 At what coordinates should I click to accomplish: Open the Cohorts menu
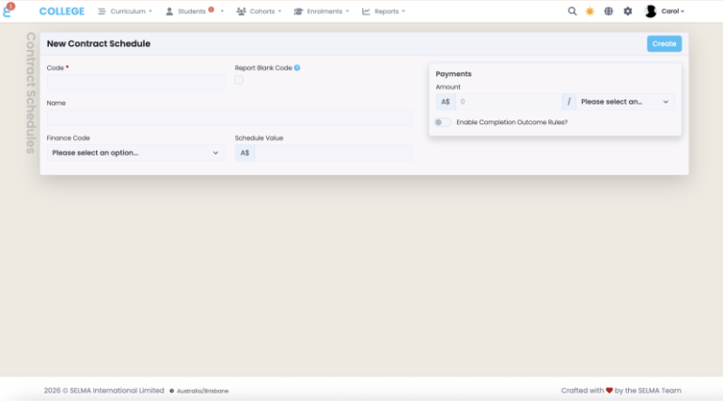coord(259,11)
